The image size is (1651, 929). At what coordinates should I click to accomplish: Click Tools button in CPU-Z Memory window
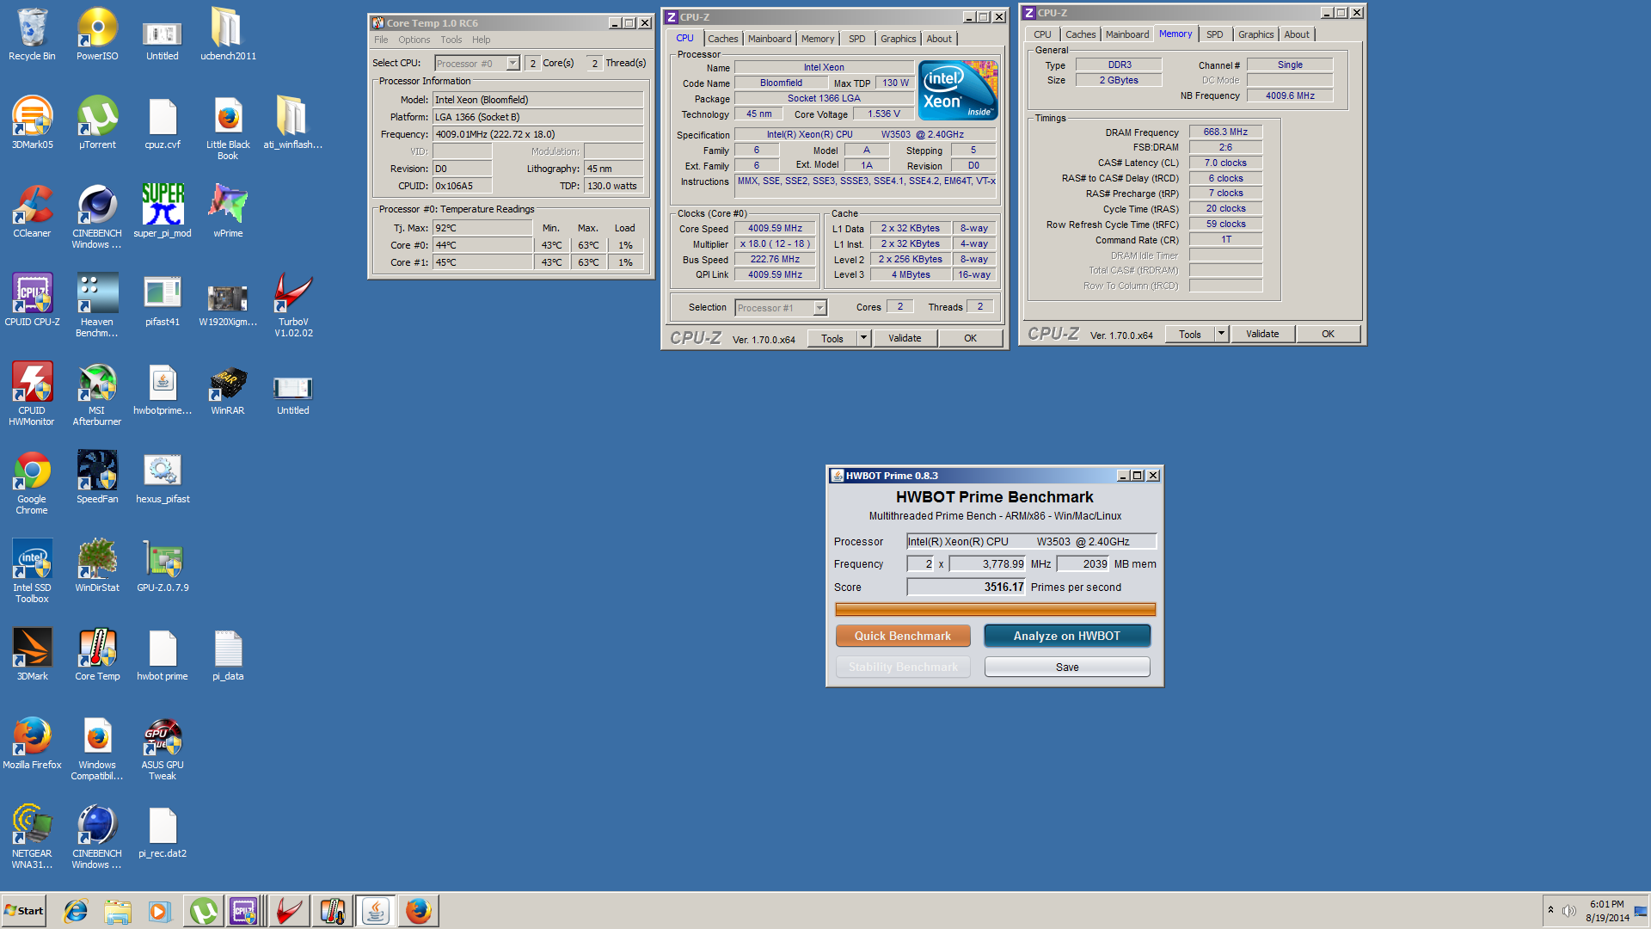1190,334
